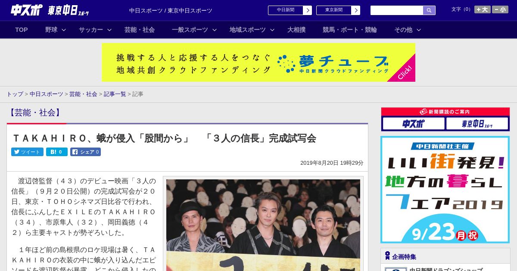517x271 pixels.
Task: Expand the サッカー dropdown chevron
Action: (109, 30)
